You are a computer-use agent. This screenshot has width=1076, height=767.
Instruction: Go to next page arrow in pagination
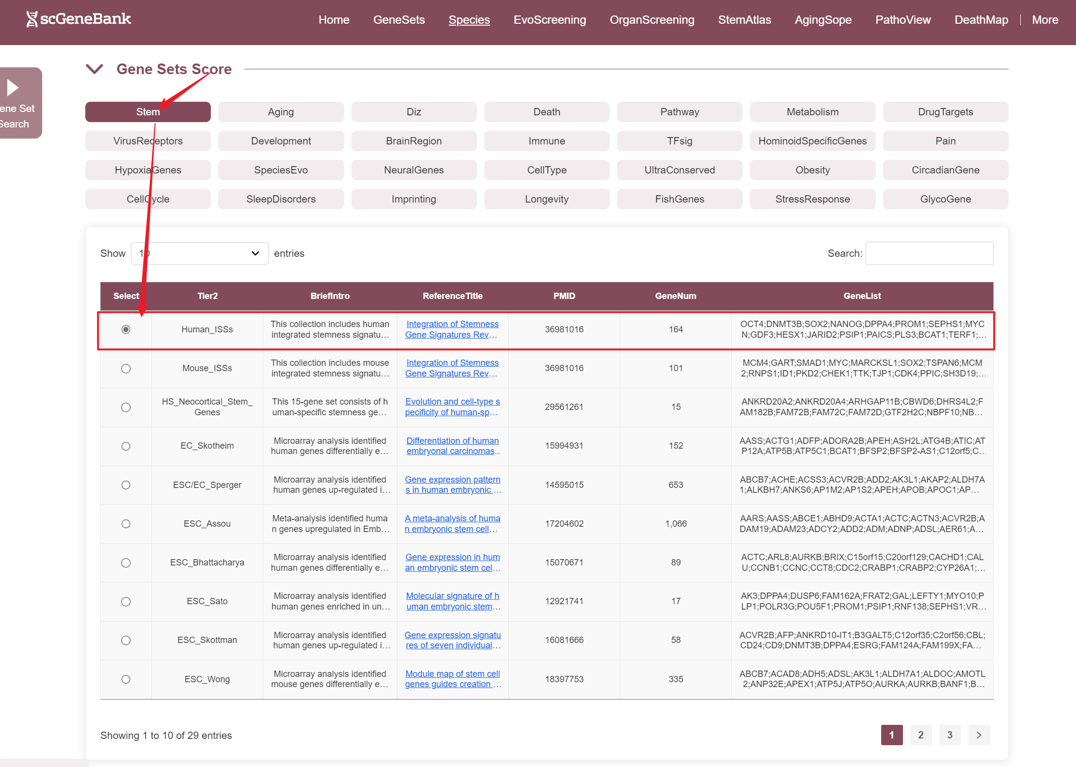click(979, 735)
